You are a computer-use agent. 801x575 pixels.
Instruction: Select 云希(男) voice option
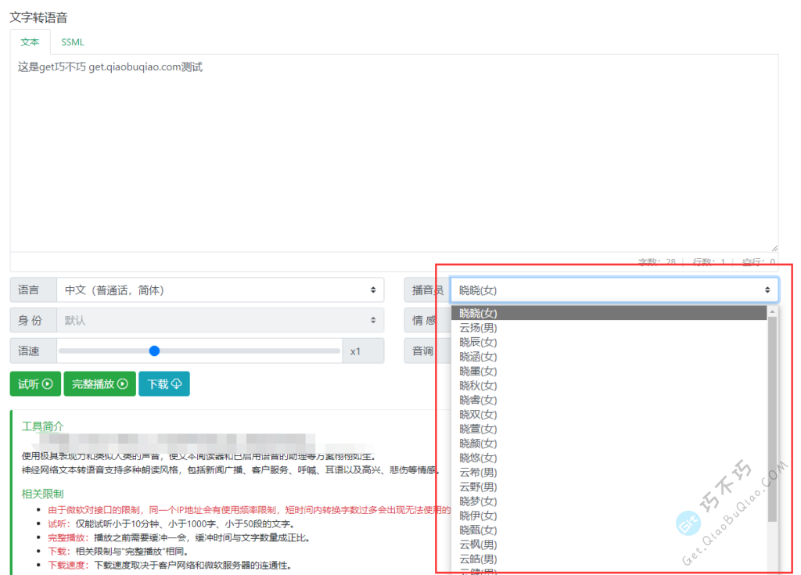click(x=478, y=473)
